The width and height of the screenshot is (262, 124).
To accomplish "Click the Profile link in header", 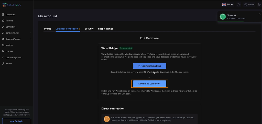I will click(249, 5).
